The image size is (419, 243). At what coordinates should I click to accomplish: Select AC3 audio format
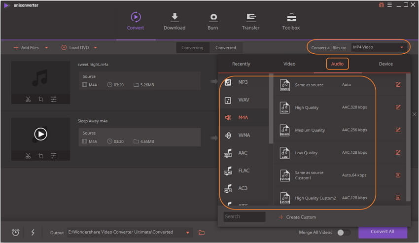click(244, 188)
